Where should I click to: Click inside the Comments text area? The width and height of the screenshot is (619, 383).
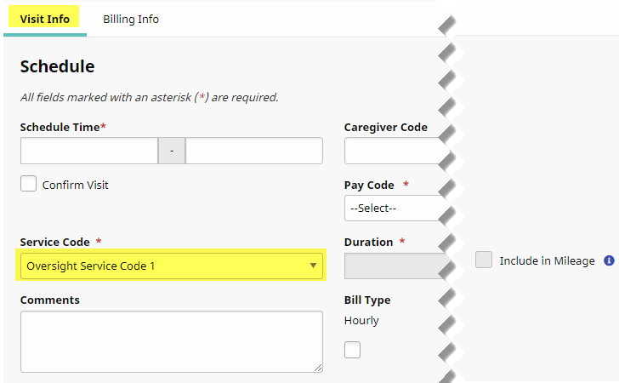tap(170, 340)
